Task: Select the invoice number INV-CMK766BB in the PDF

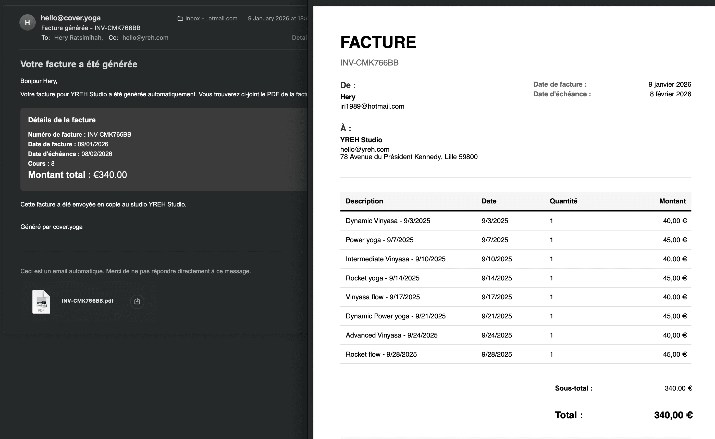Action: pos(369,62)
